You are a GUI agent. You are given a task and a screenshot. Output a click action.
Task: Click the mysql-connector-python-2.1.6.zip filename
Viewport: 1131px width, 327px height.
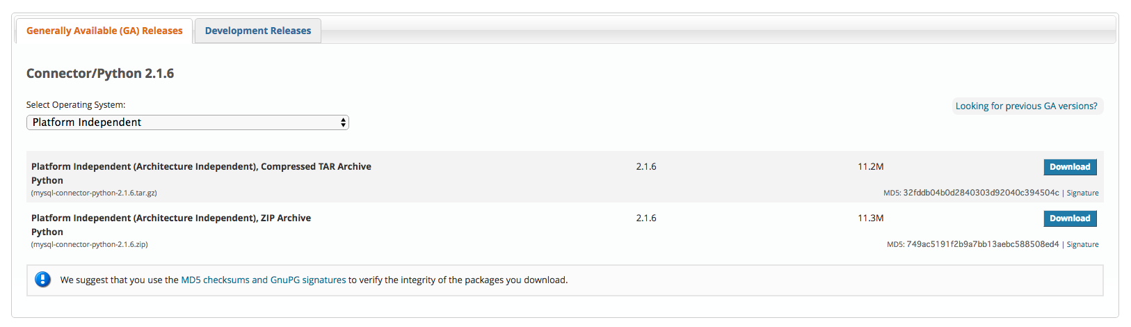[x=89, y=245]
